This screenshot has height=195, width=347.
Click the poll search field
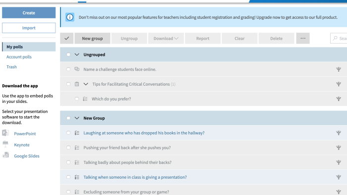click(339, 39)
